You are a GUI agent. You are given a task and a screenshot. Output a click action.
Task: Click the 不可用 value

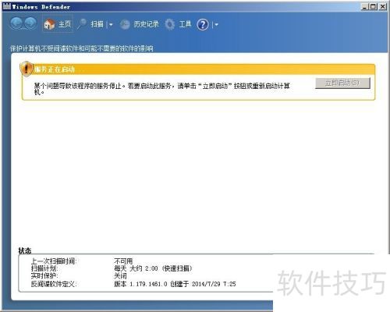123,261
